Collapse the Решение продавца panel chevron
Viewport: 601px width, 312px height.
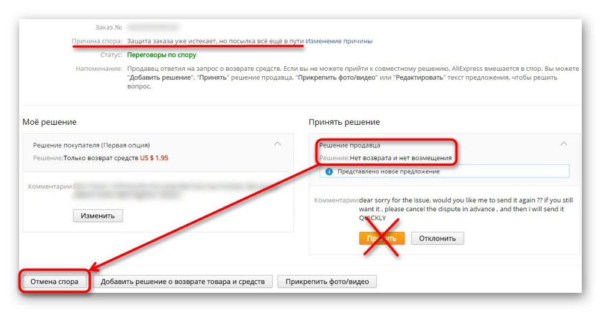[x=564, y=144]
